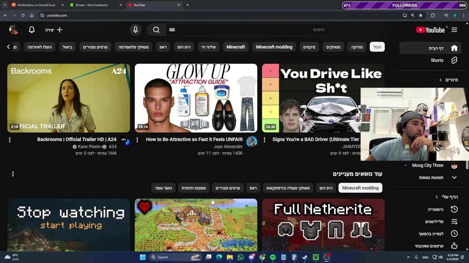This screenshot has height=263, width=469.
Task: Open Chrome media controls icon
Action: (446, 15)
